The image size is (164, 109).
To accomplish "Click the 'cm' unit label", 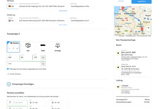I will tap(43, 57).
